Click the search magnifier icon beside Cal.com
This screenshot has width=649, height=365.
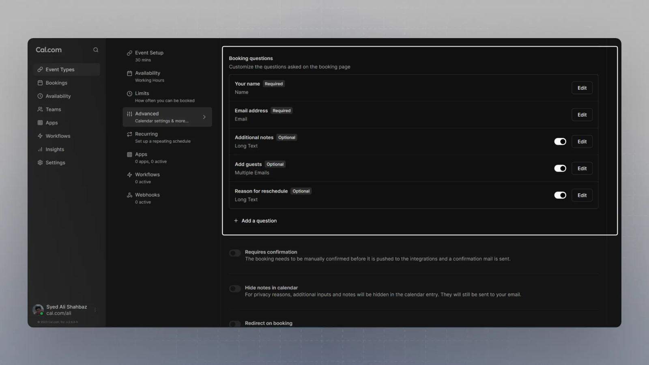pyautogui.click(x=96, y=50)
